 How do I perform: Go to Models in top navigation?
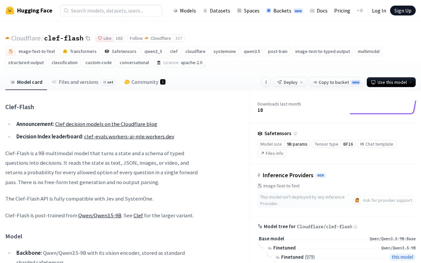point(185,11)
